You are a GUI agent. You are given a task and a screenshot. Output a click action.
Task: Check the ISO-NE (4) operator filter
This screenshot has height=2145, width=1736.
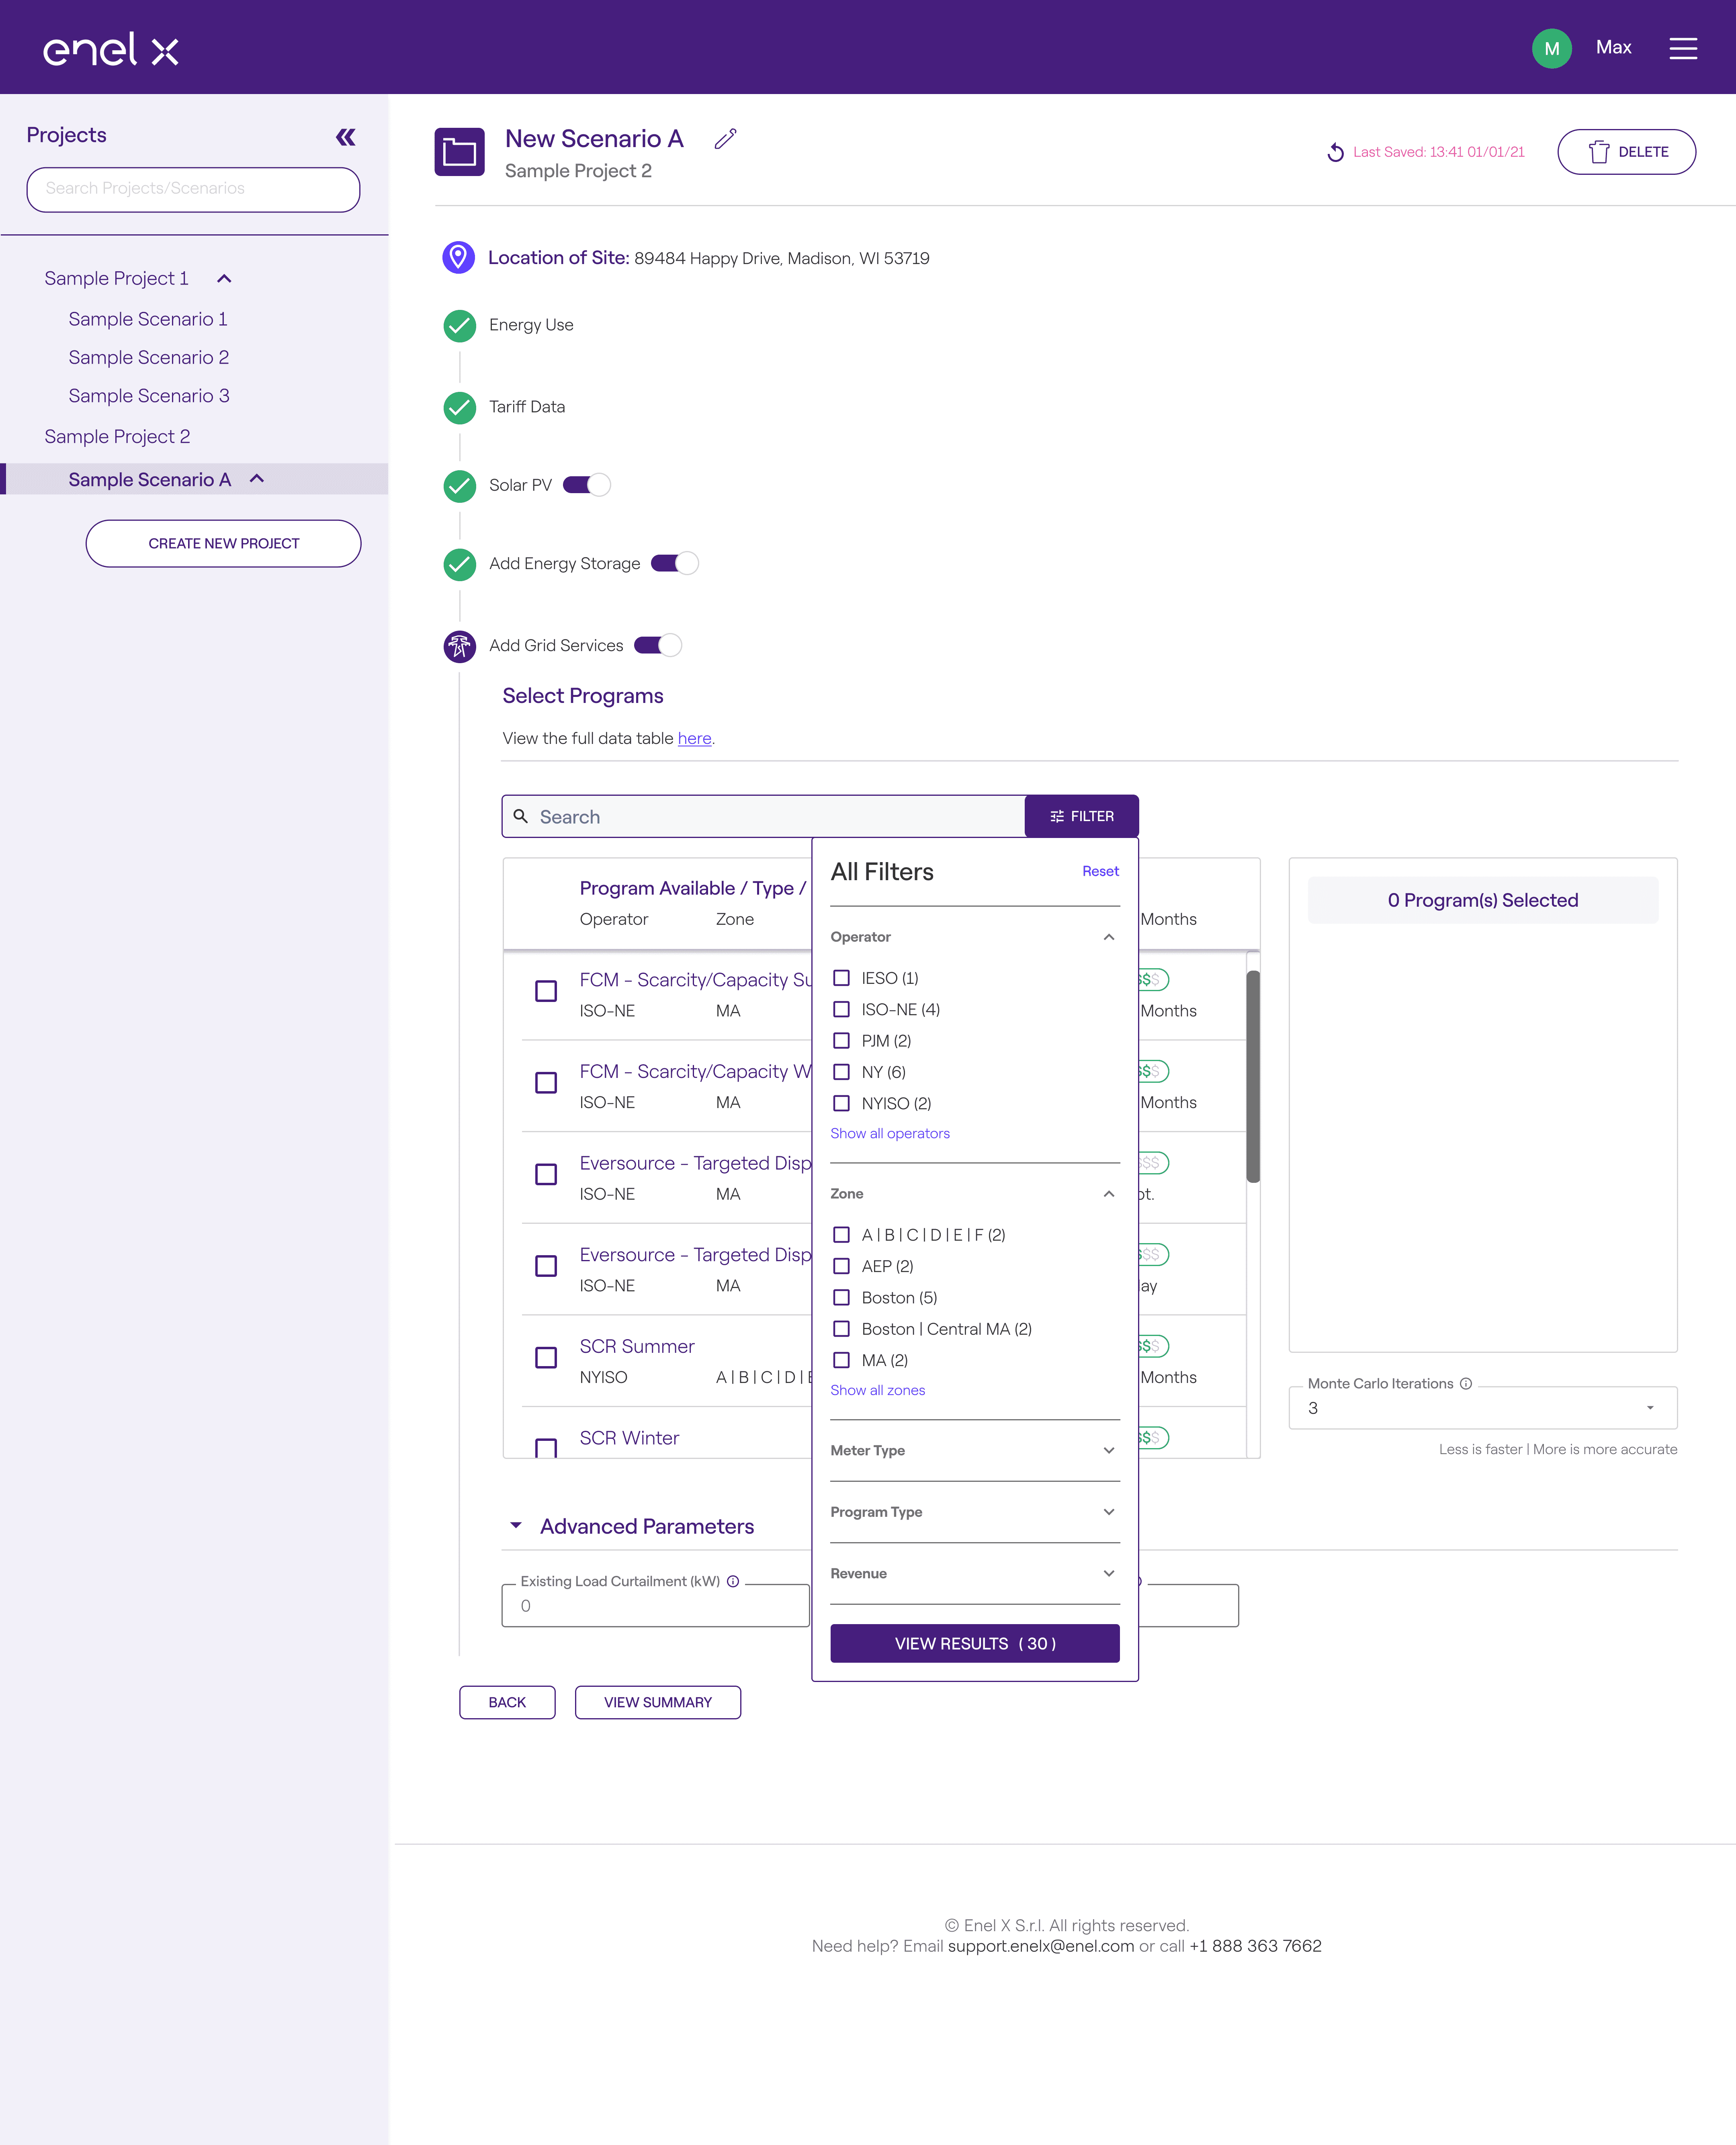(842, 1009)
